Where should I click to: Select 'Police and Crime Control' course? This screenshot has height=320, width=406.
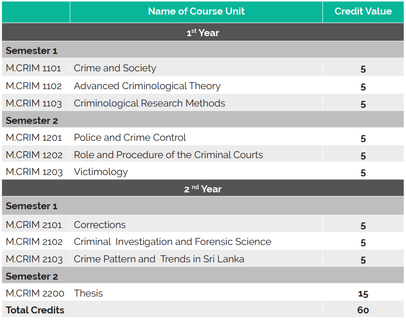pyautogui.click(x=130, y=137)
